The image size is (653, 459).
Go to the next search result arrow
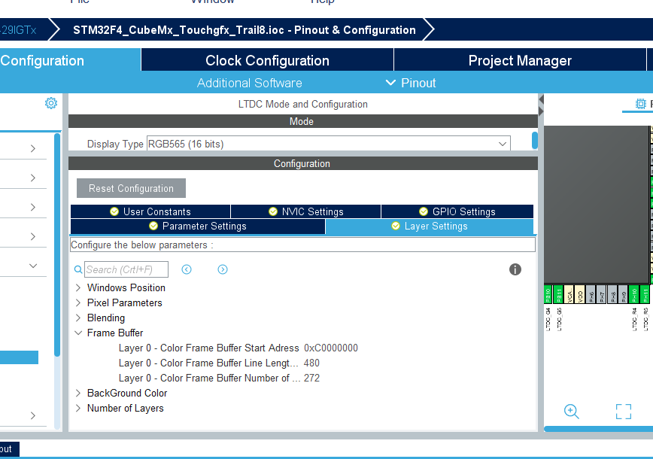coord(223,269)
